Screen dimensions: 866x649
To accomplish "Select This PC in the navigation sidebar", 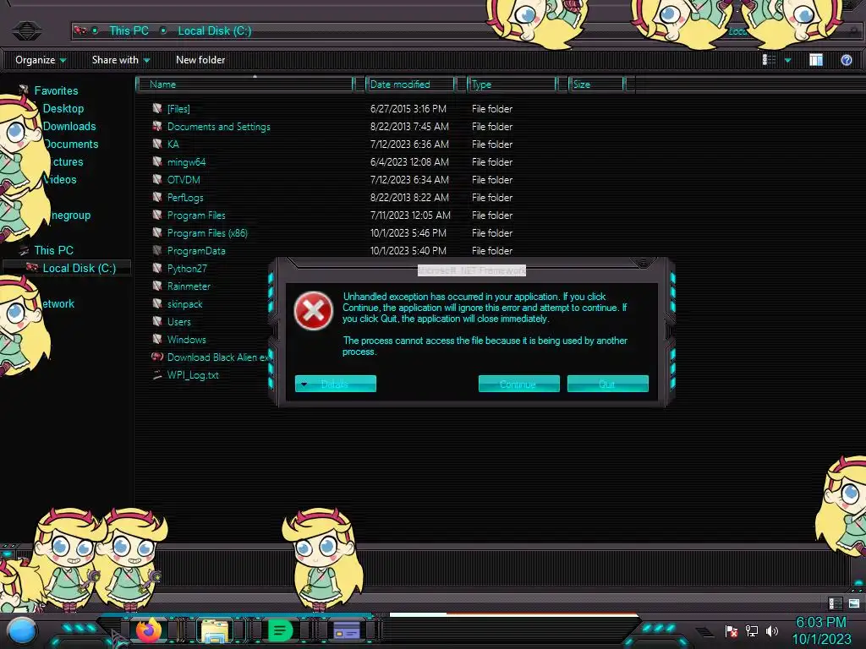I will tap(53, 250).
